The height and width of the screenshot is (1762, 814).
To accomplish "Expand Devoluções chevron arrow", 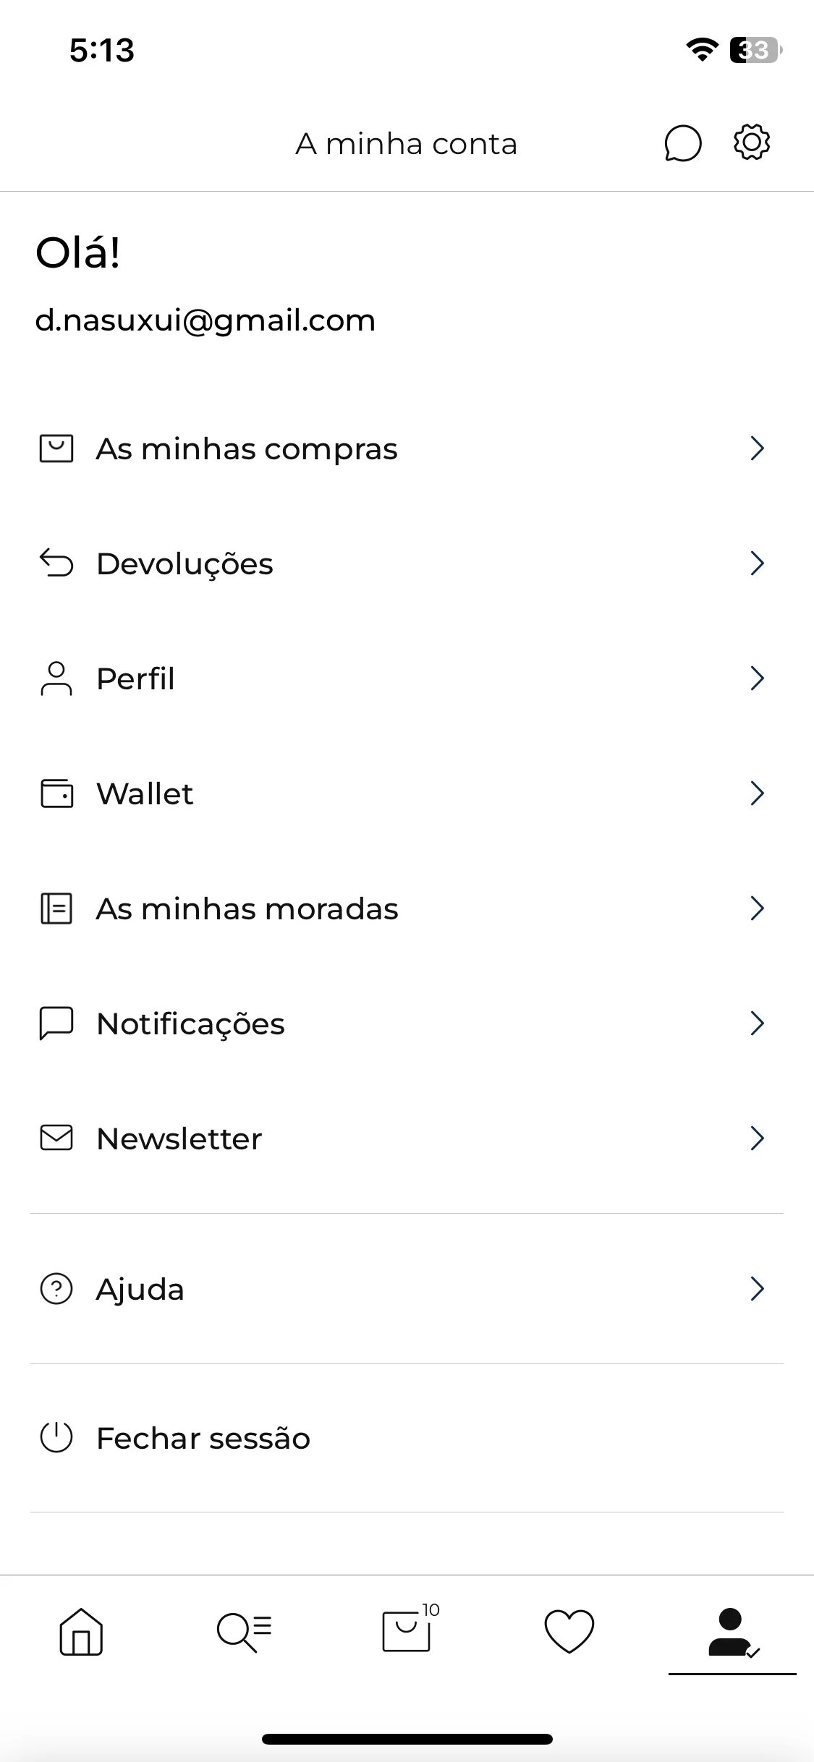I will pos(758,563).
